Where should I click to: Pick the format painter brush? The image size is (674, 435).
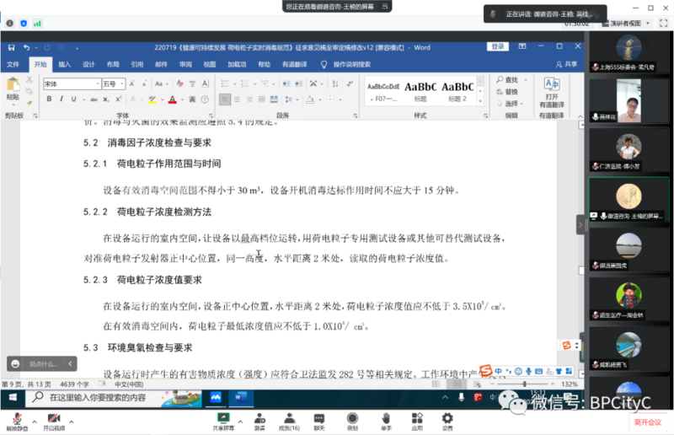click(29, 103)
